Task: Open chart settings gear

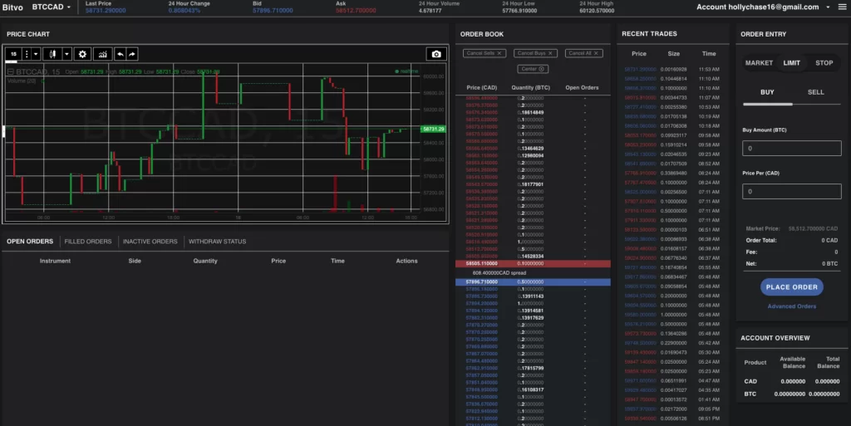Action: coord(82,54)
